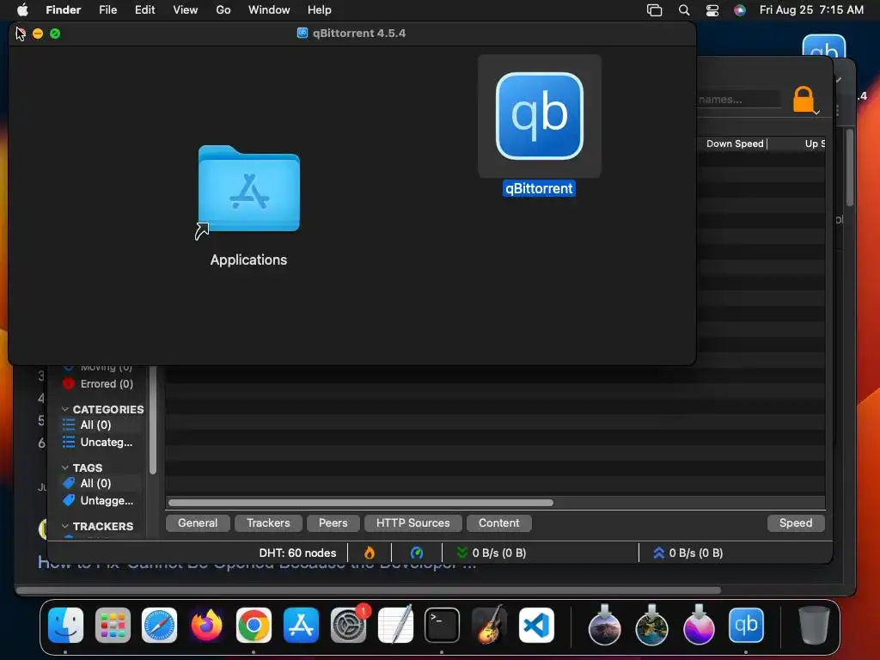Open the Trash in the Dock

(x=813, y=625)
